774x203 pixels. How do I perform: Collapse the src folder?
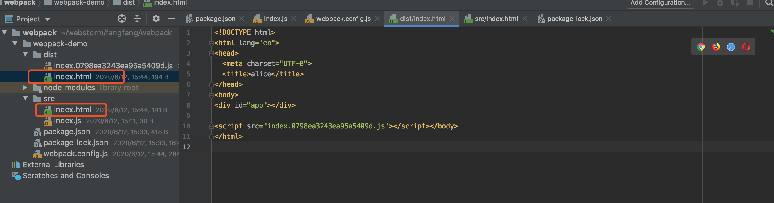click(26, 99)
